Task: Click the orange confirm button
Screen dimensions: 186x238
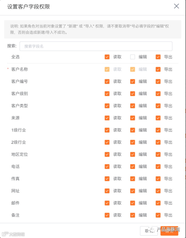Action: 169,231
